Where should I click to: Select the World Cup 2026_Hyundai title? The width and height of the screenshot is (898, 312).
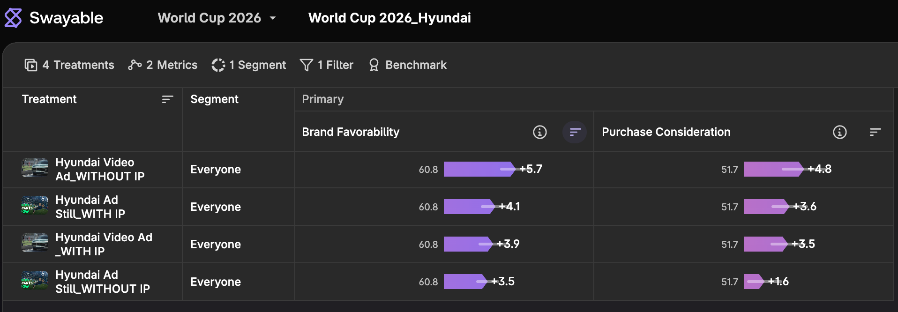pos(389,18)
